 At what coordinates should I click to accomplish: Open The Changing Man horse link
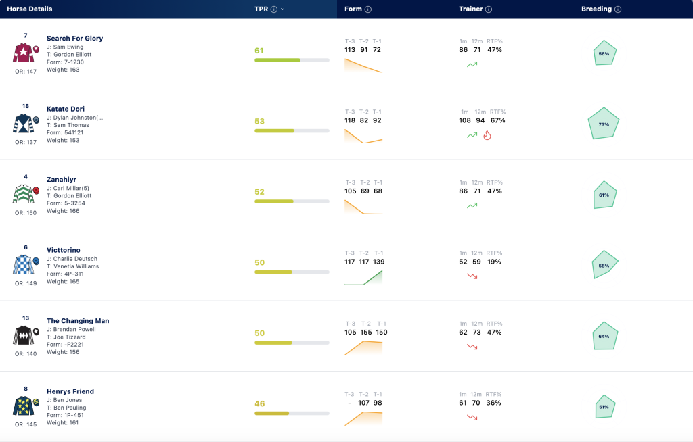point(78,321)
